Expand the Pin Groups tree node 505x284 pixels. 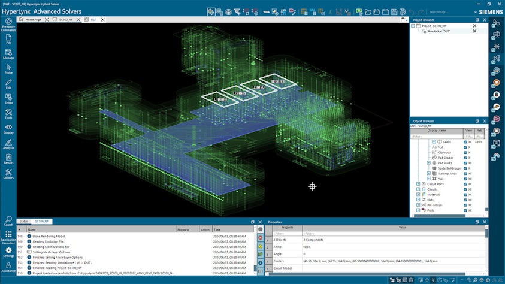(418, 205)
